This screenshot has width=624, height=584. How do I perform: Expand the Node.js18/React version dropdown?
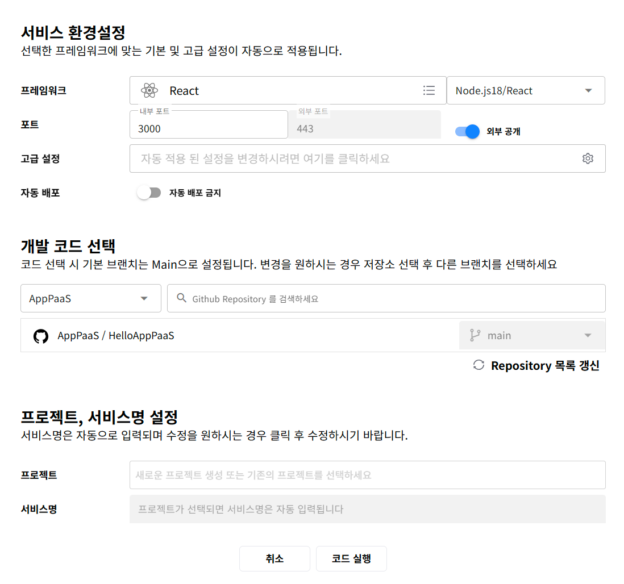tap(588, 91)
